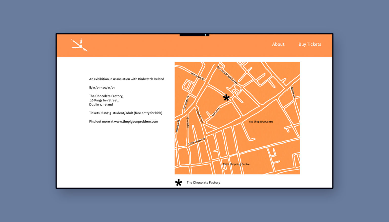Click the pigeon footprint logo
The height and width of the screenshot is (222, 389).
79,45
